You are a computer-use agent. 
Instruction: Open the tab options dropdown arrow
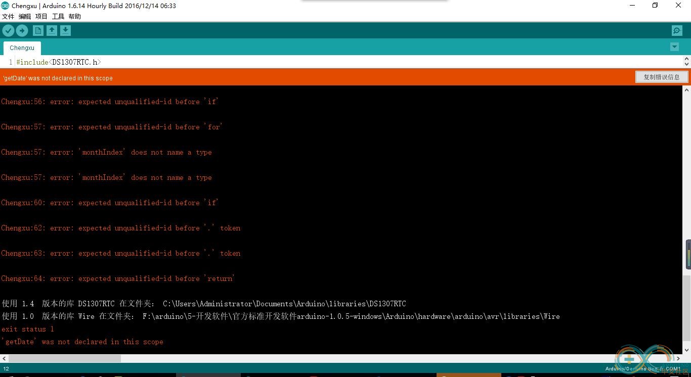[x=674, y=47]
